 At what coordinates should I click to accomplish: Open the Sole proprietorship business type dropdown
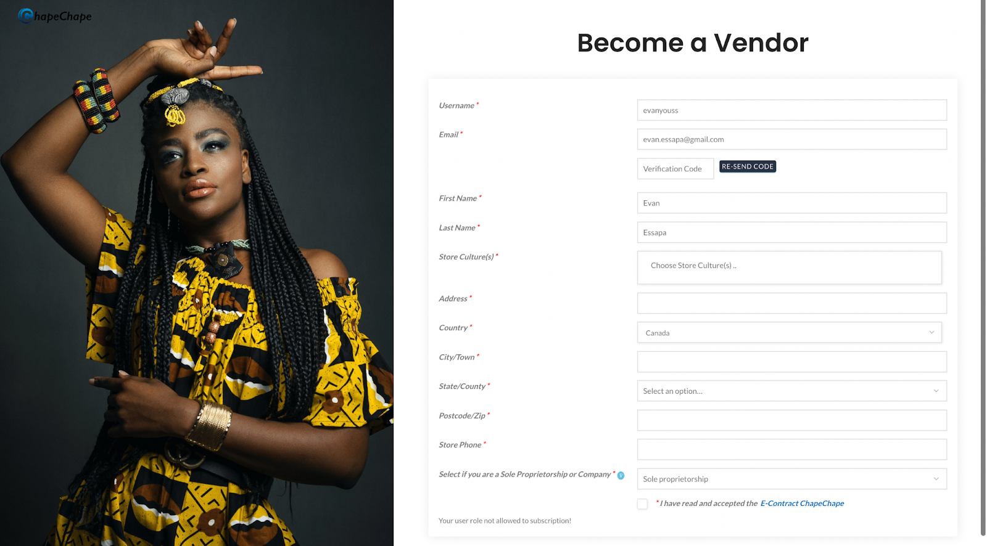pos(791,479)
